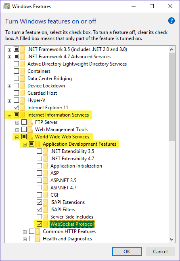Confirm changes with the OK button

[x=127, y=251]
